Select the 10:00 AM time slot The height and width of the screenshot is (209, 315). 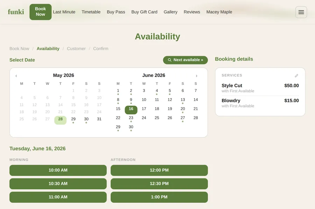click(x=58, y=170)
